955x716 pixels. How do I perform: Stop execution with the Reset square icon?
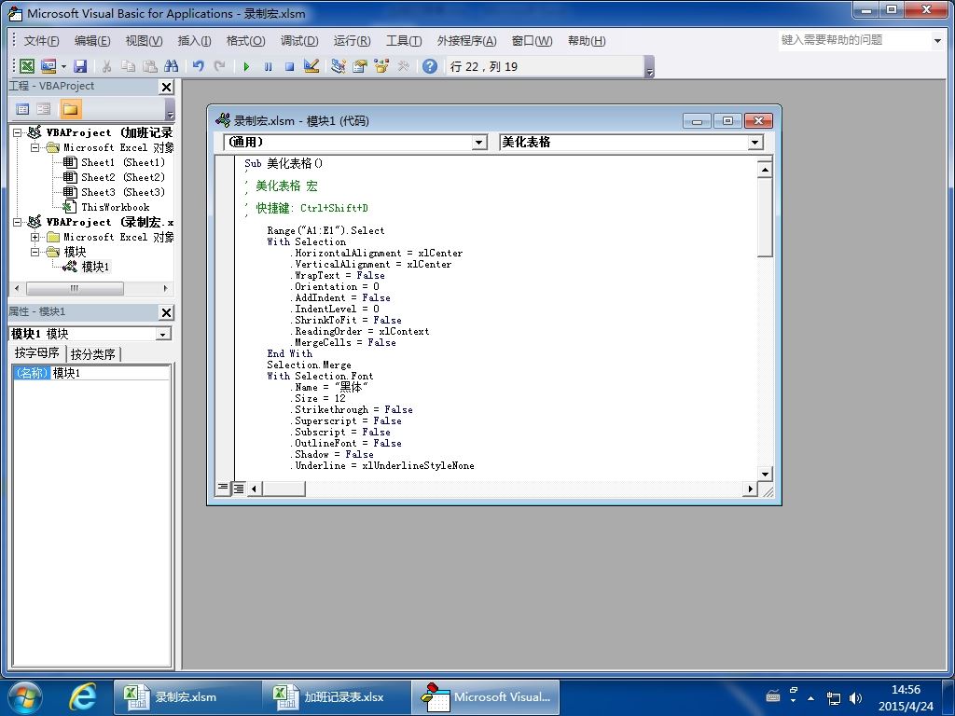pyautogui.click(x=290, y=66)
